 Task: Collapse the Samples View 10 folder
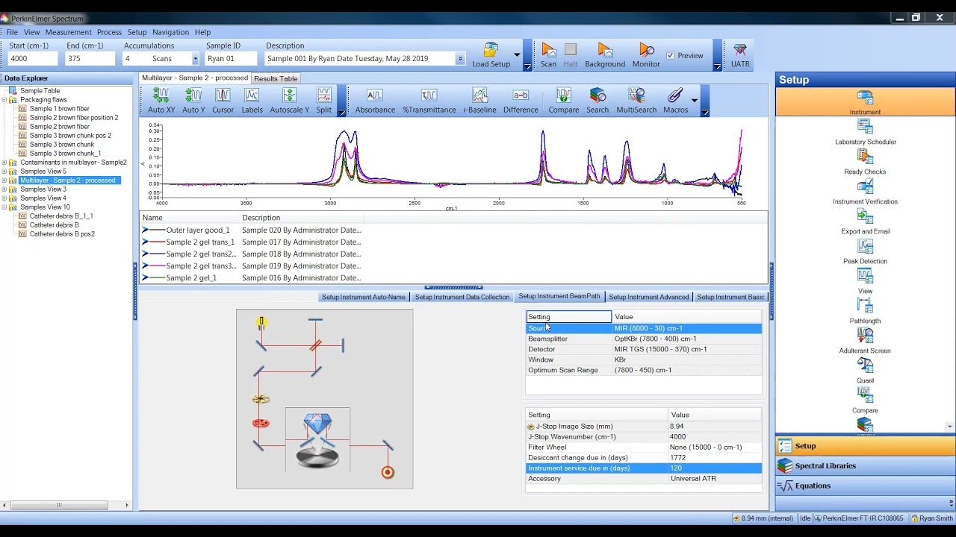coord(4,207)
